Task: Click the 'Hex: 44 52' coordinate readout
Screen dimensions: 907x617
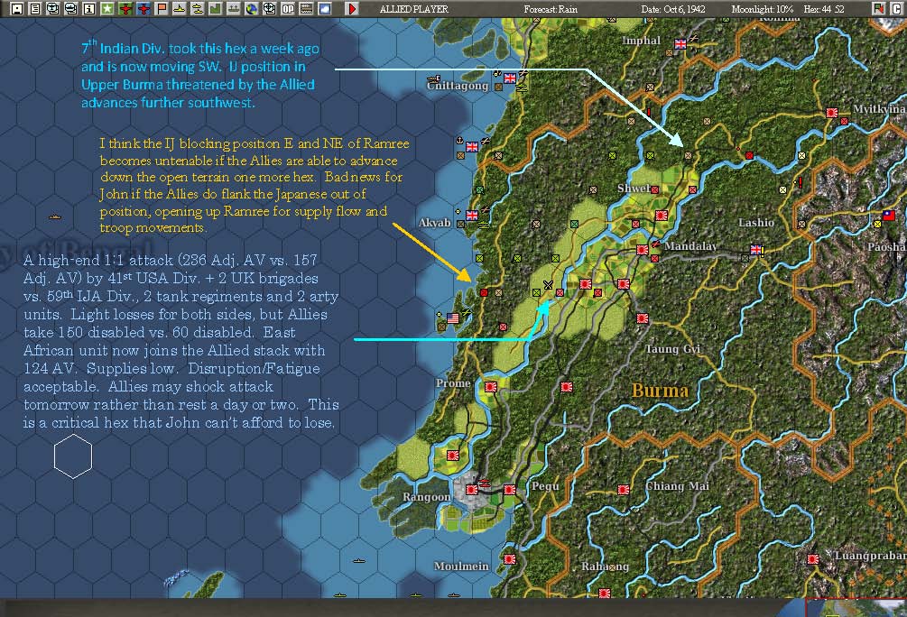Action: coord(824,9)
